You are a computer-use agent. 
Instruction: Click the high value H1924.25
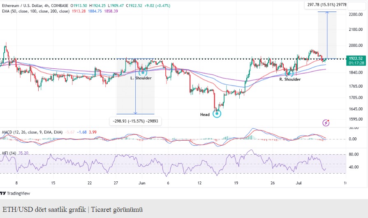click(97, 6)
